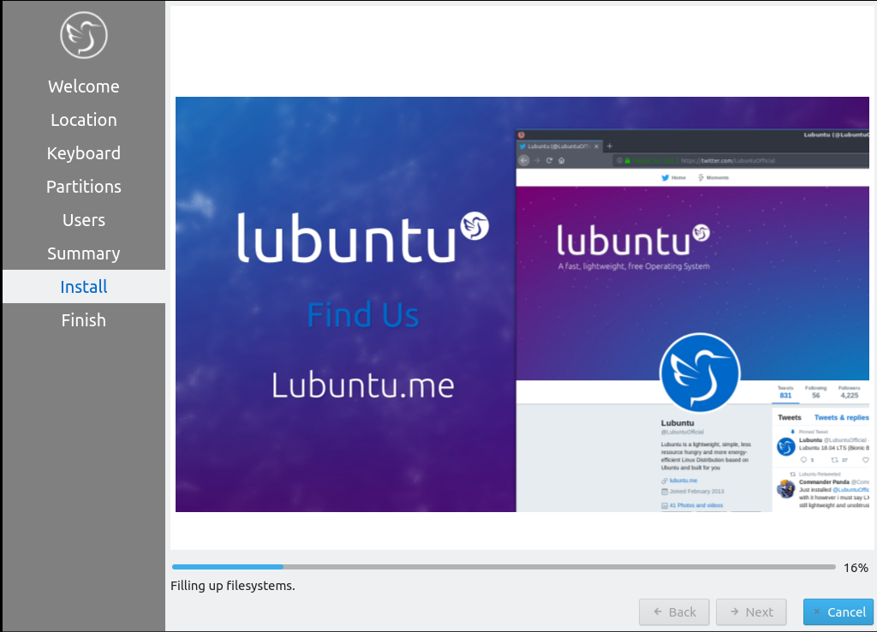
Task: Choose the Users step in the sidebar
Action: pyautogui.click(x=83, y=220)
